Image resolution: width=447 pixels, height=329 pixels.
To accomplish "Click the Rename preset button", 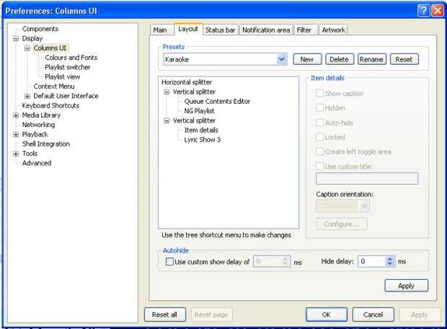I will coord(371,59).
